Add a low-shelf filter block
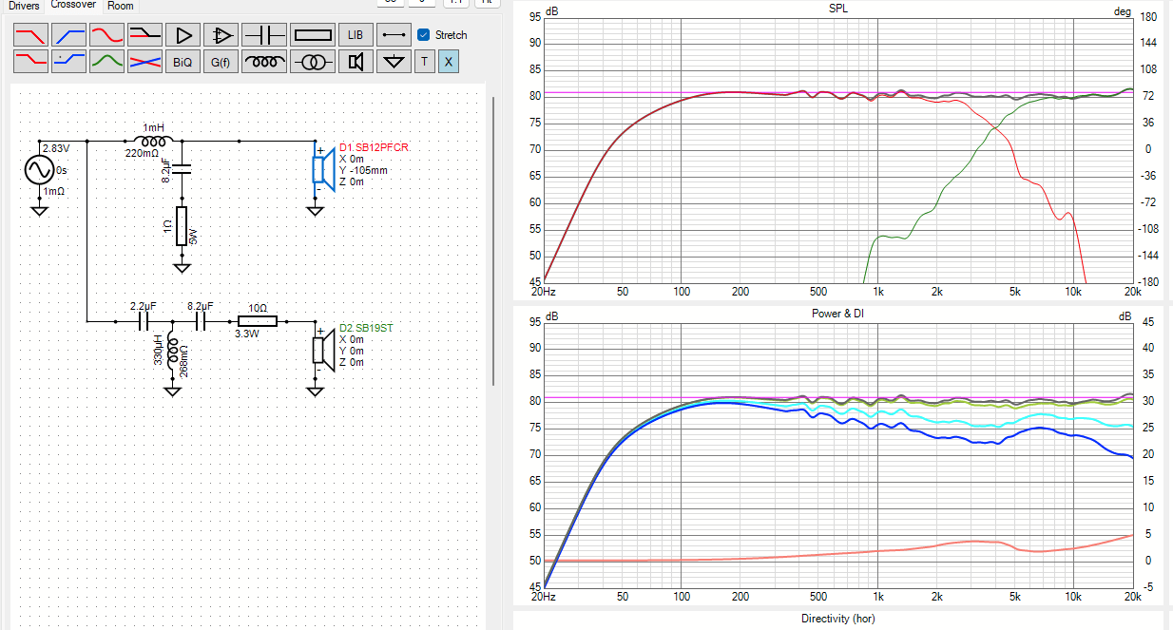1173x630 pixels. [x=30, y=62]
